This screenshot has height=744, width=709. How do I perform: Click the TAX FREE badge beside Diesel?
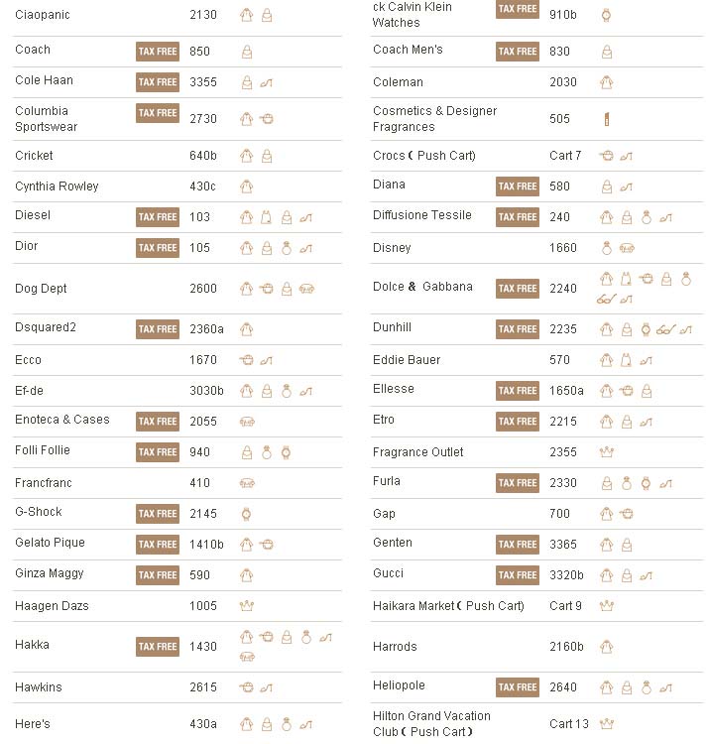tap(158, 217)
